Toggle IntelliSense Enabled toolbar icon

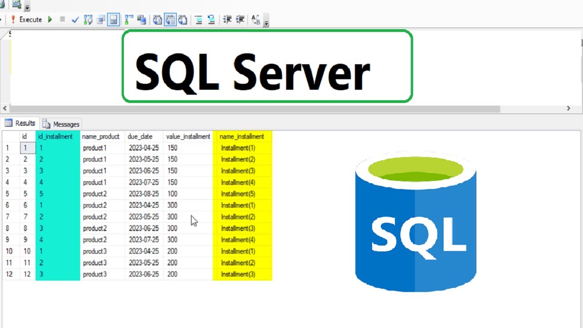(113, 20)
